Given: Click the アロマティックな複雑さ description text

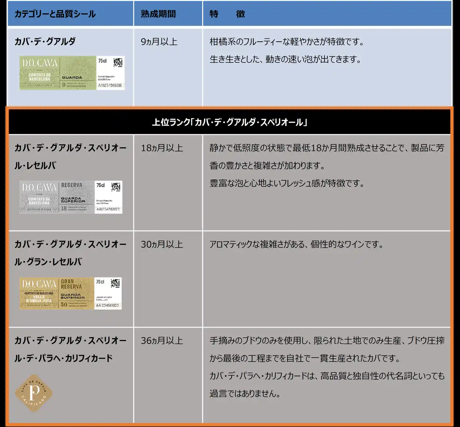Looking at the screenshot, I should click(296, 244).
